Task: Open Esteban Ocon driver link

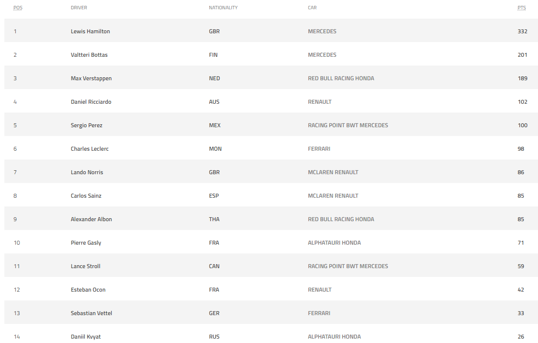Action: click(x=88, y=290)
